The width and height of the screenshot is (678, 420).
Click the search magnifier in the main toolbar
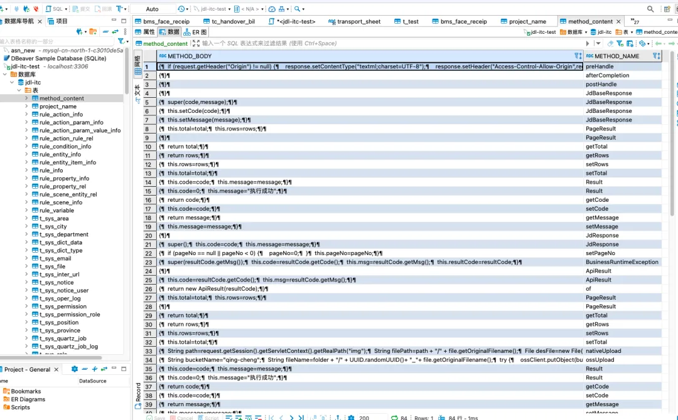tap(297, 9)
